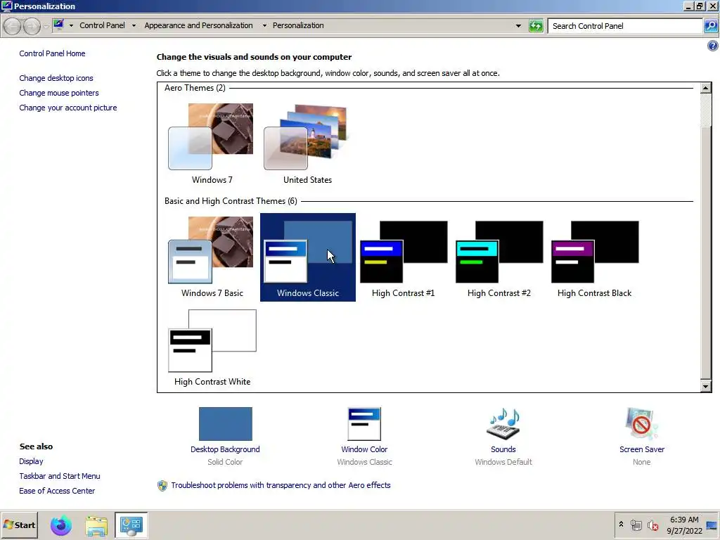Click the search magnifier icon
720x540 pixels.
click(710, 26)
